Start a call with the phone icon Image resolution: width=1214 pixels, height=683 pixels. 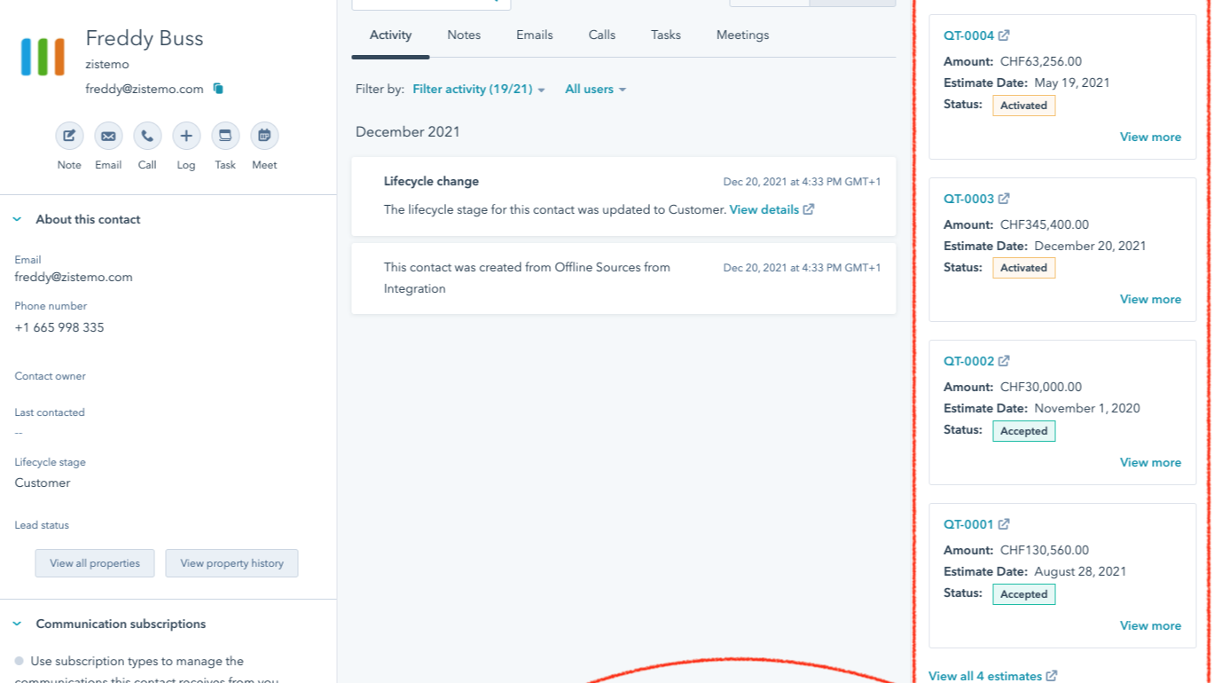click(147, 137)
